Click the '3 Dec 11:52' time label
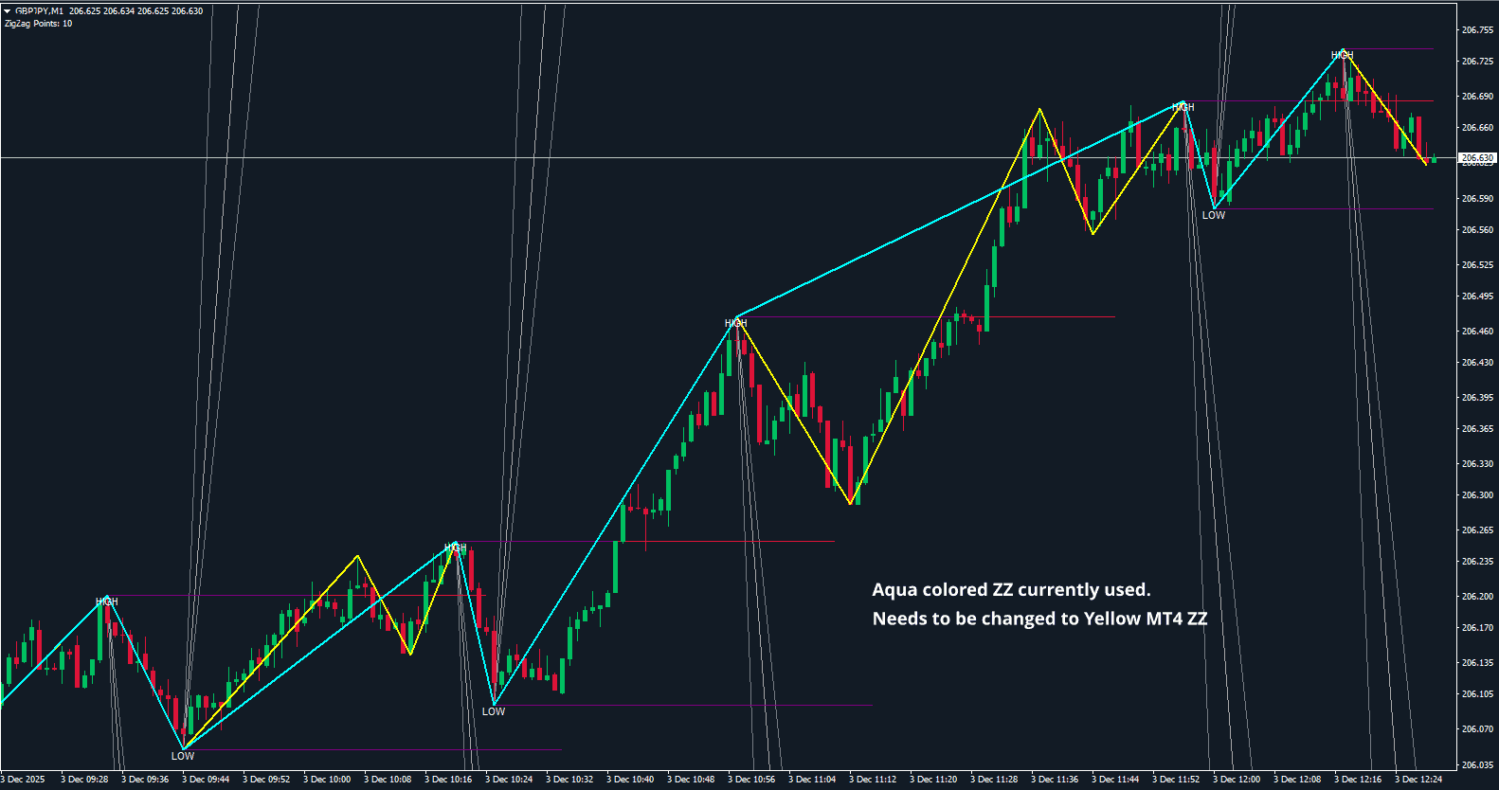This screenshot has width=1499, height=790. click(1176, 780)
